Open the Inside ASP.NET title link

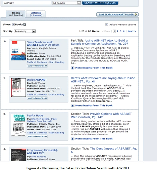[x=37, y=80]
